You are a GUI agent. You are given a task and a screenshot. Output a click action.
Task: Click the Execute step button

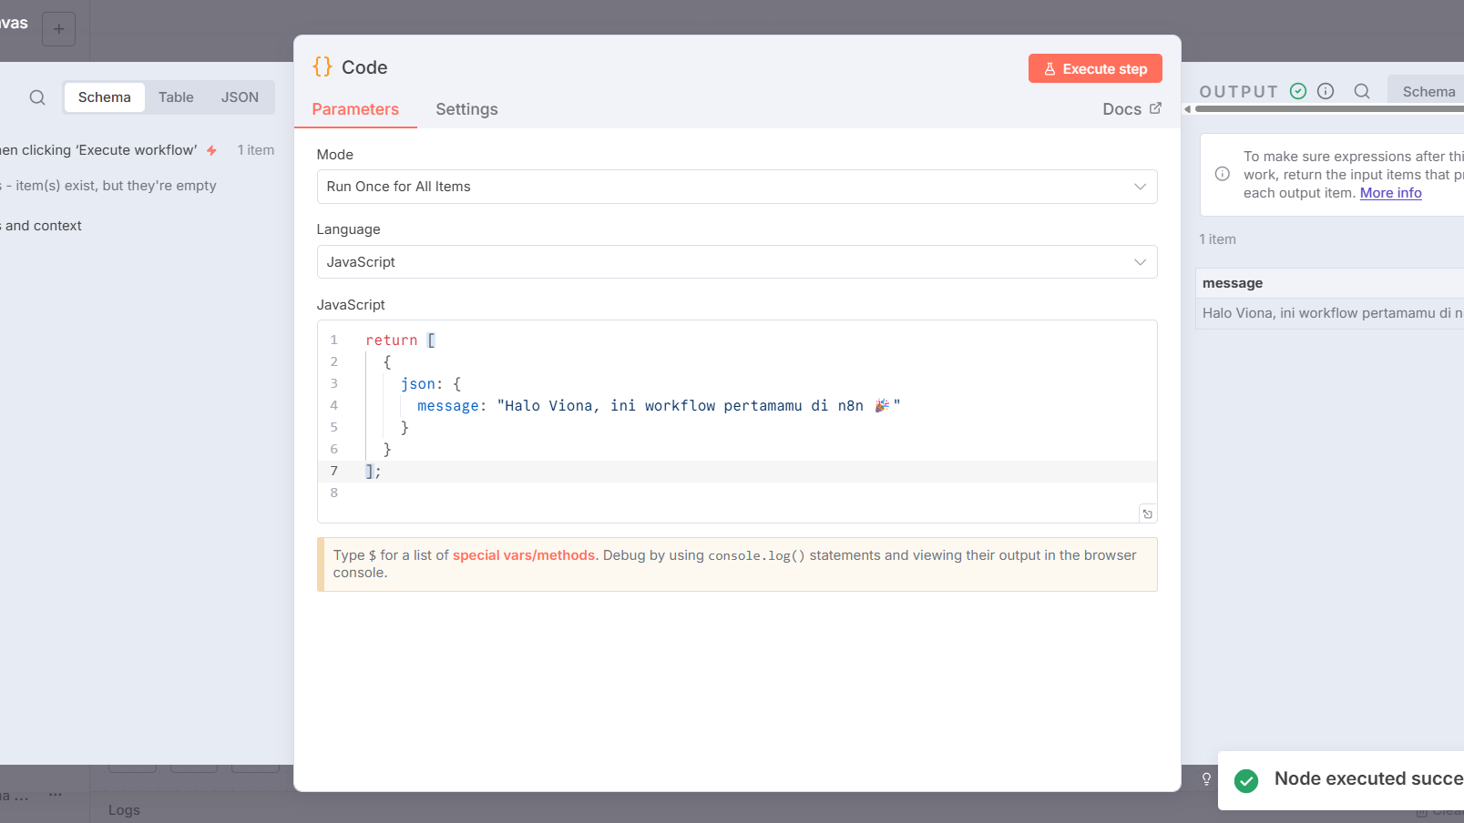click(x=1094, y=68)
